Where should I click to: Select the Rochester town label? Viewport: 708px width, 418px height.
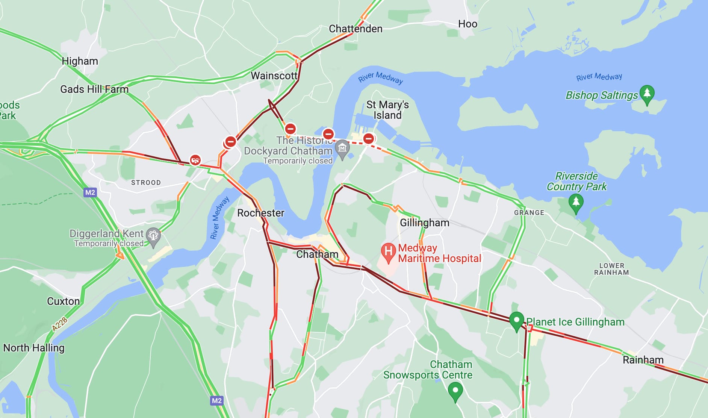click(x=261, y=213)
